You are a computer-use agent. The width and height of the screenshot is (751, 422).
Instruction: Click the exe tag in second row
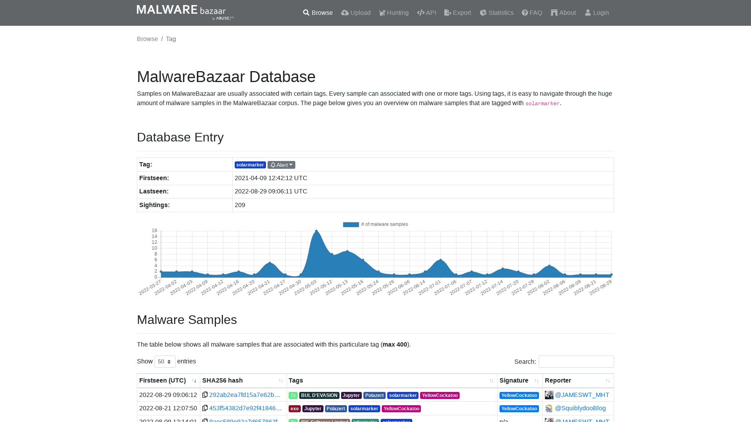point(295,409)
